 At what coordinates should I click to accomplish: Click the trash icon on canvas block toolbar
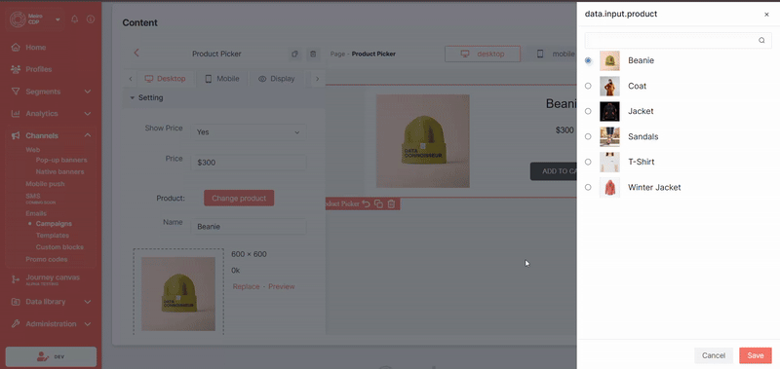[391, 203]
